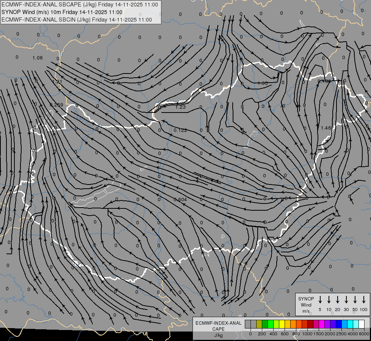Pick the bright green CAPE legend swatch
The width and height of the screenshot is (371, 341).
271,324
